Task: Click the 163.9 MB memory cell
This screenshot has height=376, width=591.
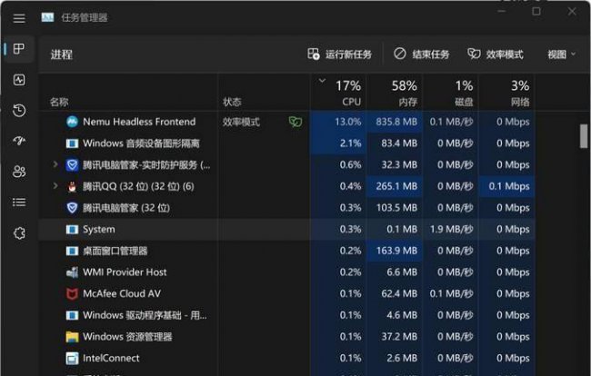Action: click(395, 251)
